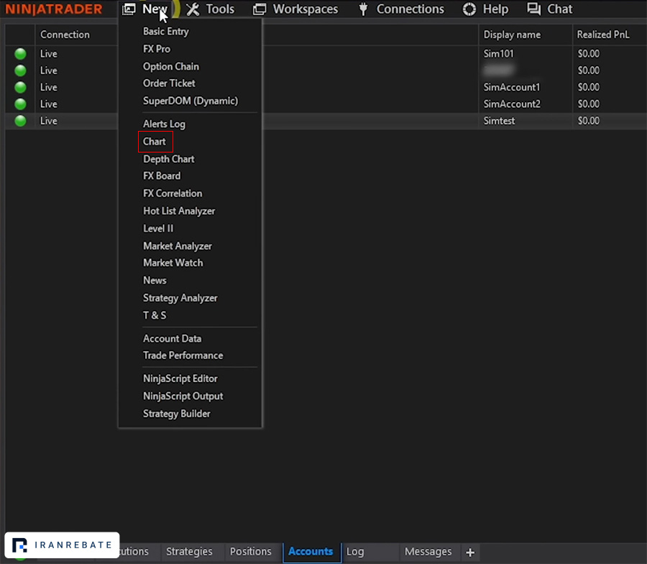Select Trade Performance menu item
Viewport: 647px width, 564px height.
[183, 355]
